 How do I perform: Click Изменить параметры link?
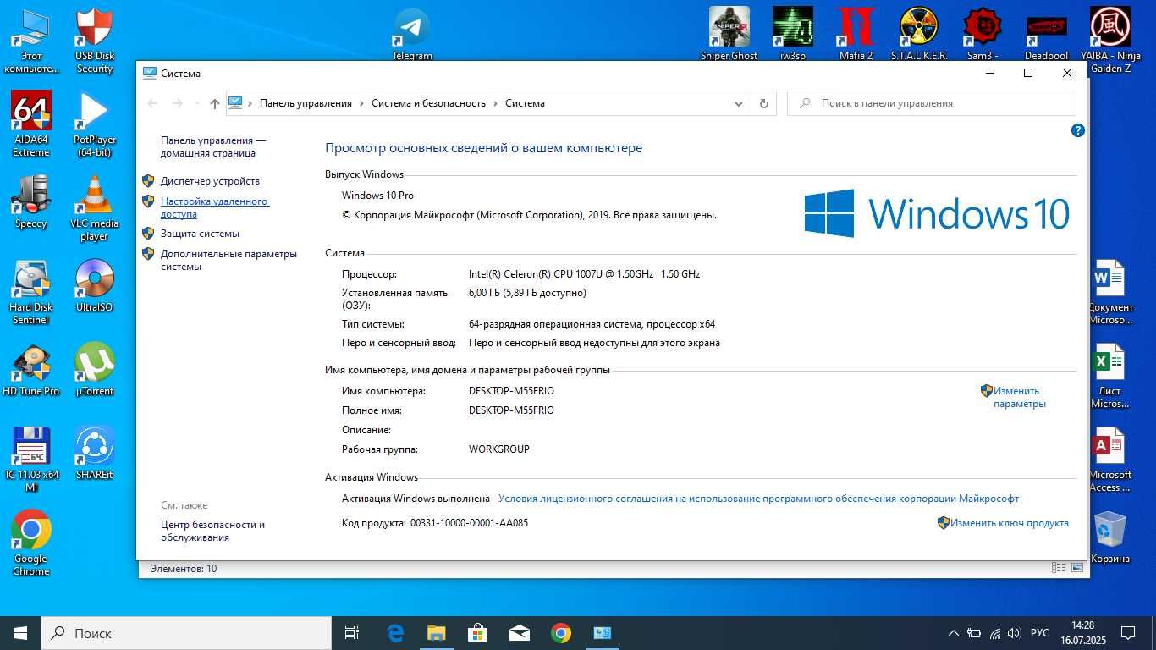tap(1020, 397)
